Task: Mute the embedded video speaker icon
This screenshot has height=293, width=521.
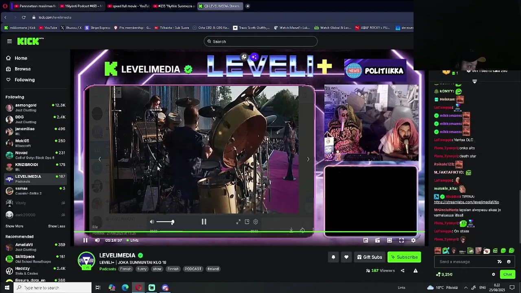Action: coord(152,222)
